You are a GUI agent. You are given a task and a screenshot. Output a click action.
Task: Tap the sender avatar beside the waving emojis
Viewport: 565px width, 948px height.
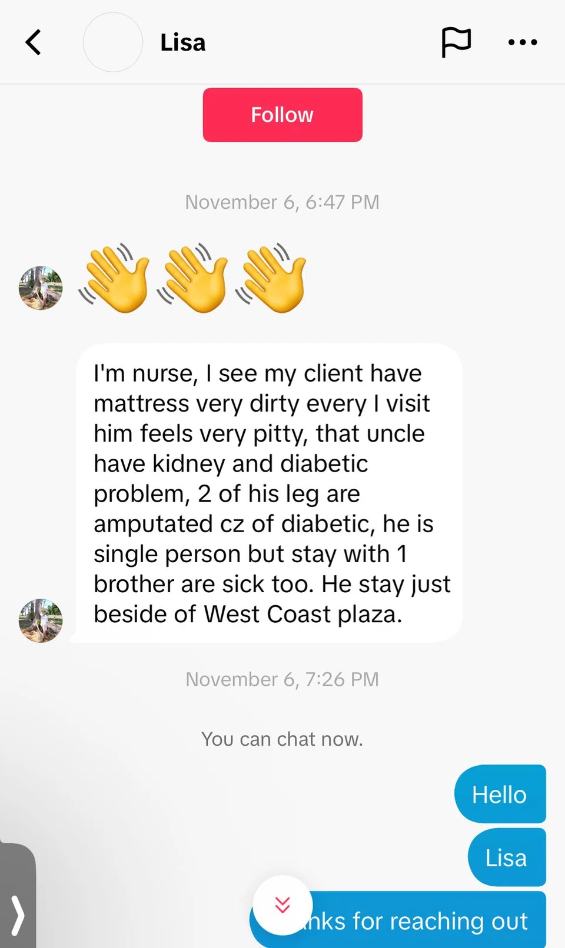[x=41, y=288]
